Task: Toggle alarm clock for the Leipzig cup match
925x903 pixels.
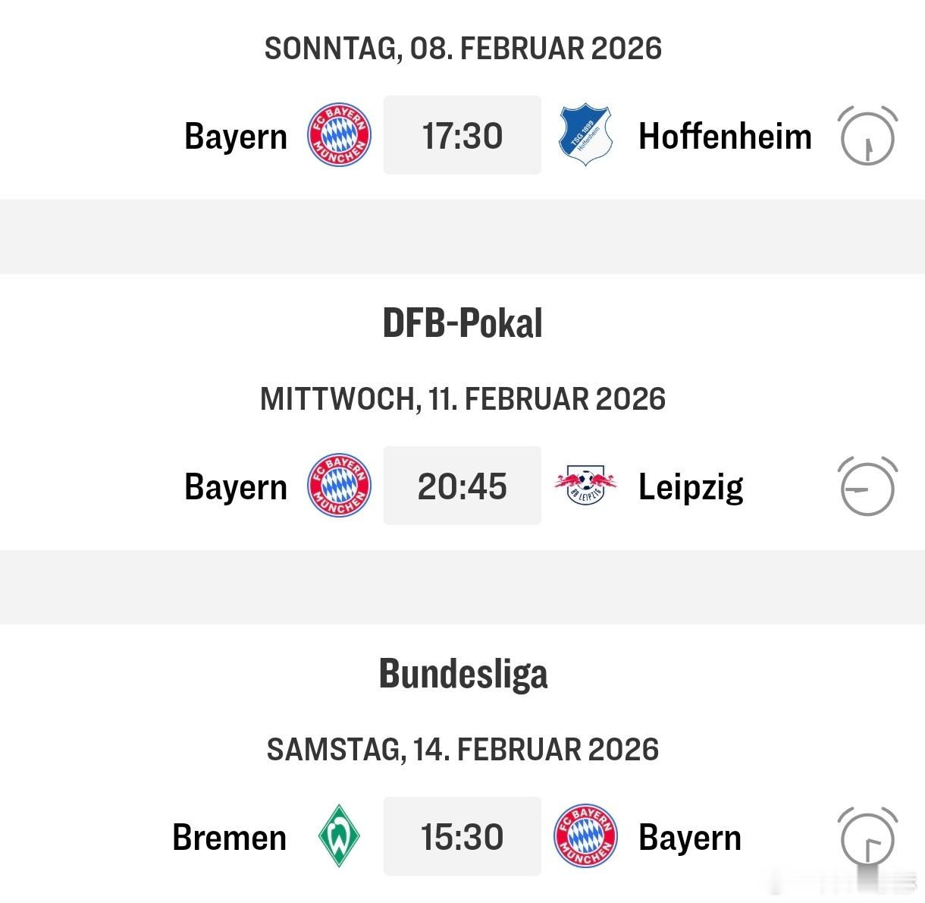Action: click(x=867, y=487)
